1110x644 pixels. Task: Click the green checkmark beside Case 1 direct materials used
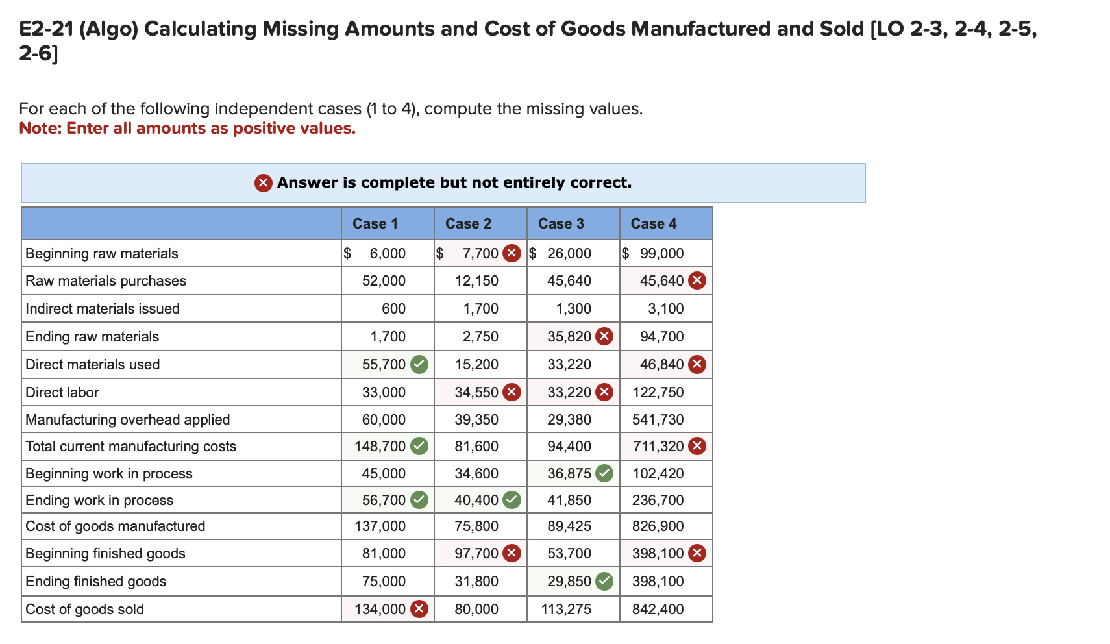pyautogui.click(x=419, y=364)
